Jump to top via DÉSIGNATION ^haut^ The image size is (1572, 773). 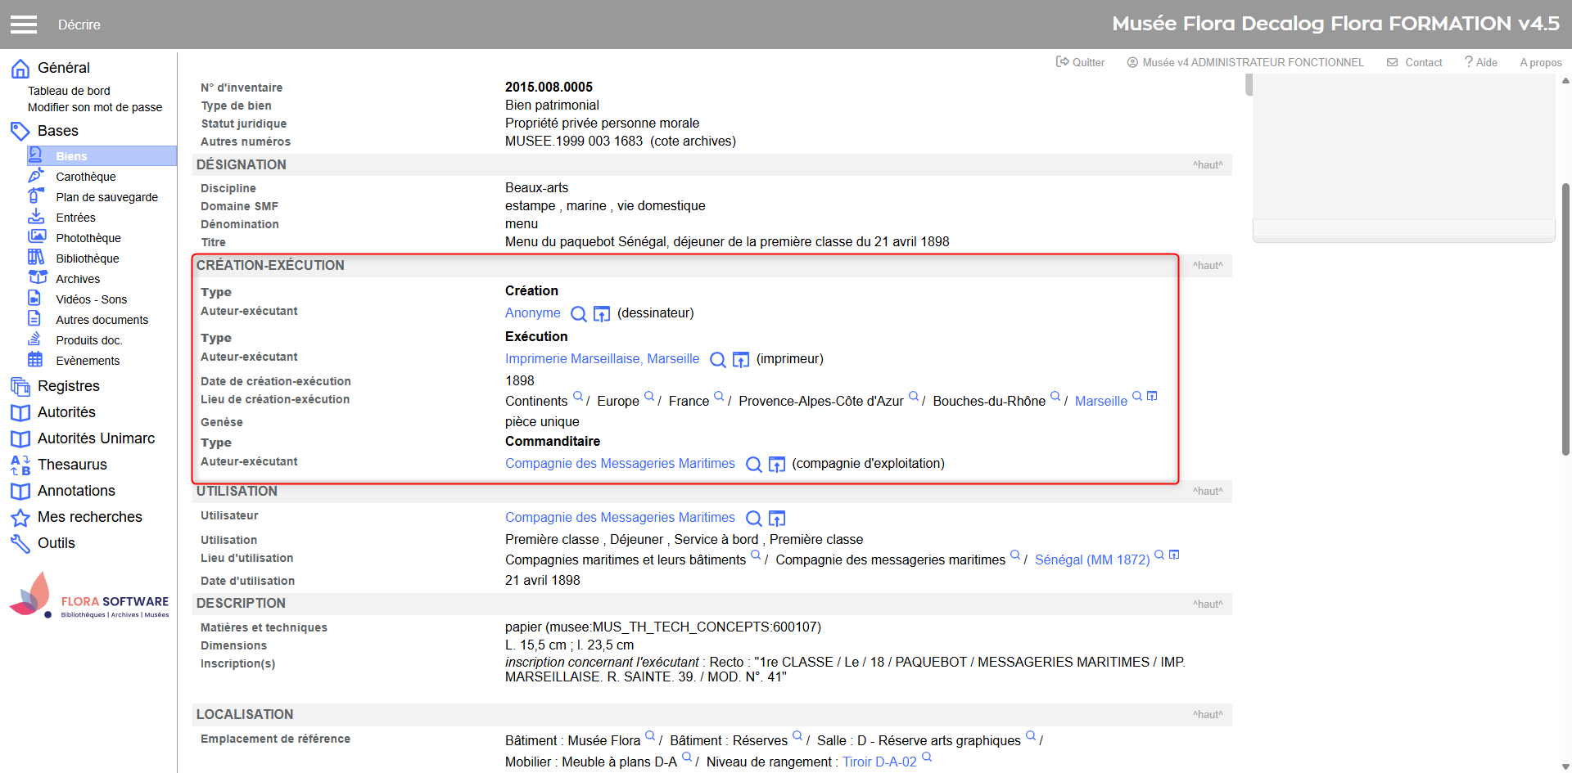(x=1207, y=165)
